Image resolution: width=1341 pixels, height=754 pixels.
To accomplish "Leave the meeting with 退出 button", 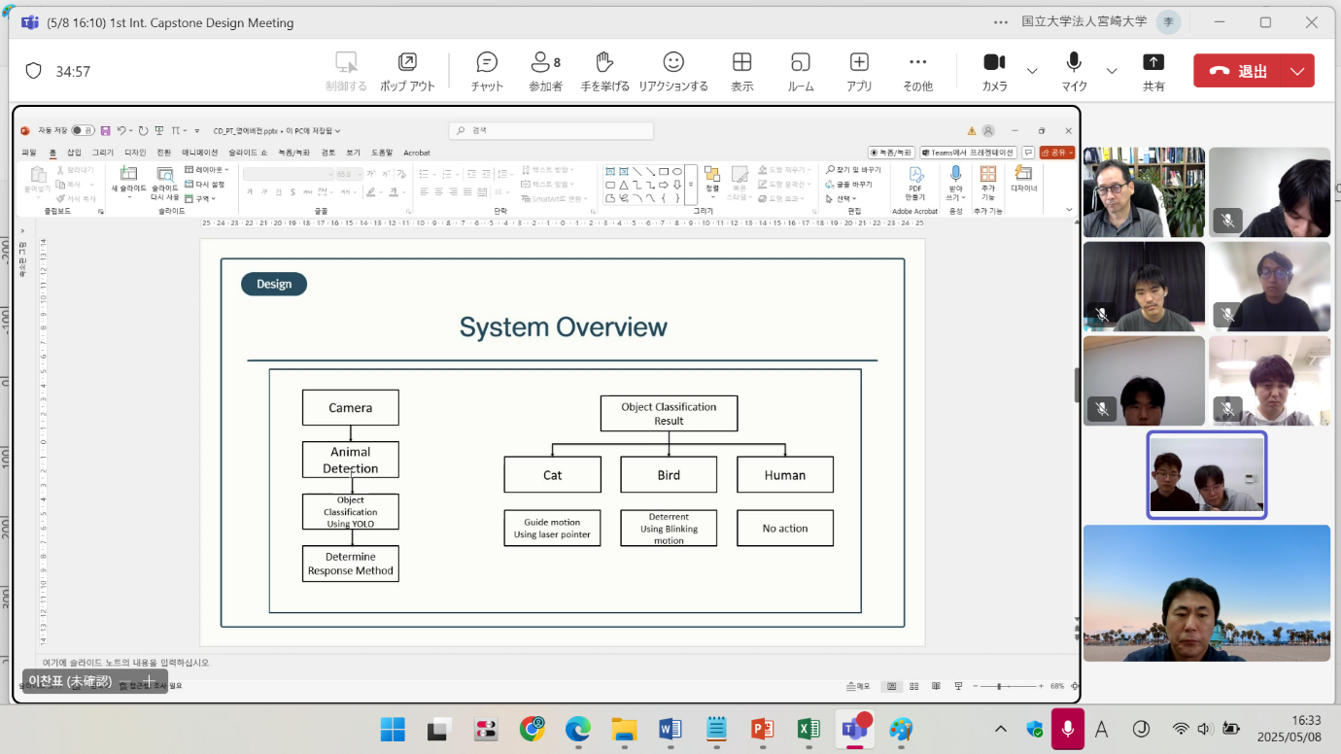I will pos(1238,71).
